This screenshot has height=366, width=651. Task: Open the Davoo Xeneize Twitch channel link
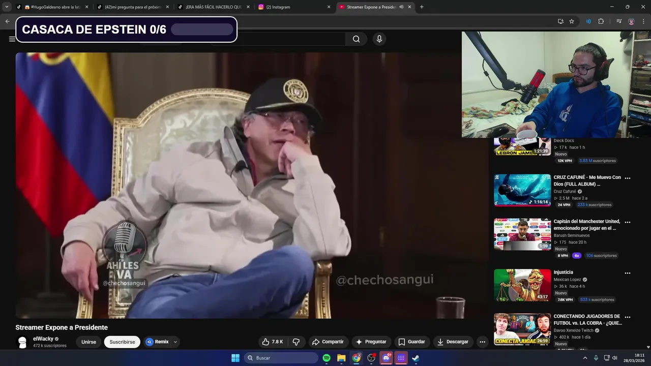574,330
